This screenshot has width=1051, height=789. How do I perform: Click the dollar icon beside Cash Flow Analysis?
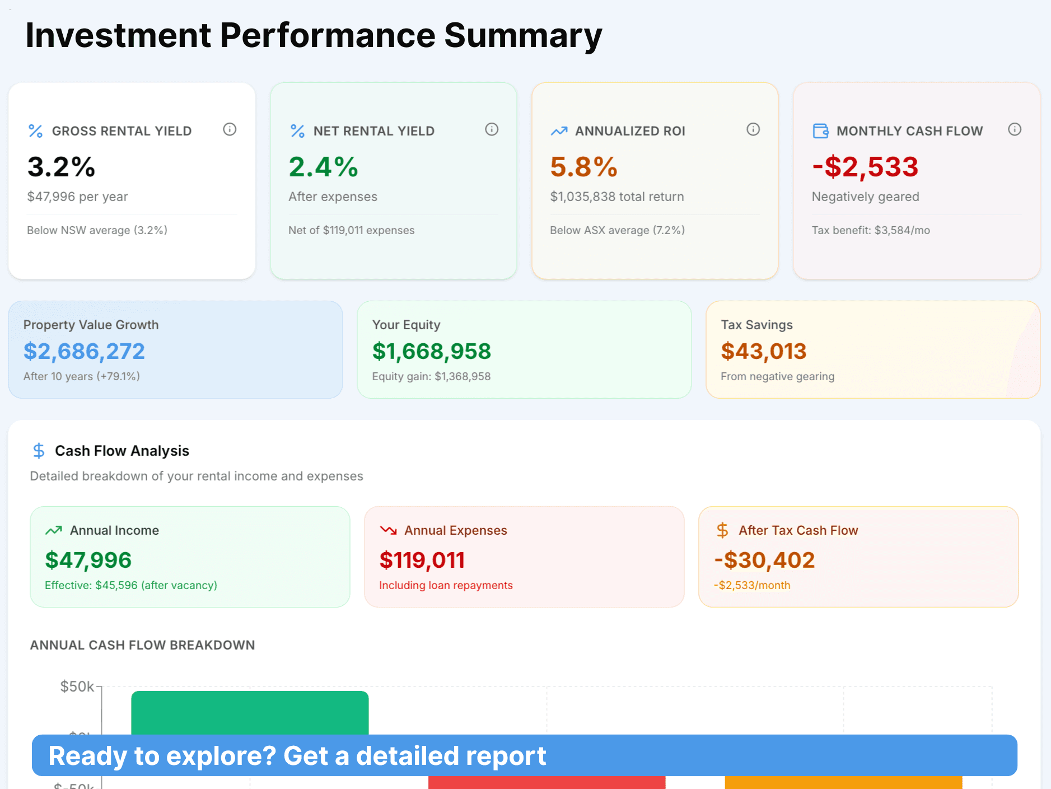(39, 451)
